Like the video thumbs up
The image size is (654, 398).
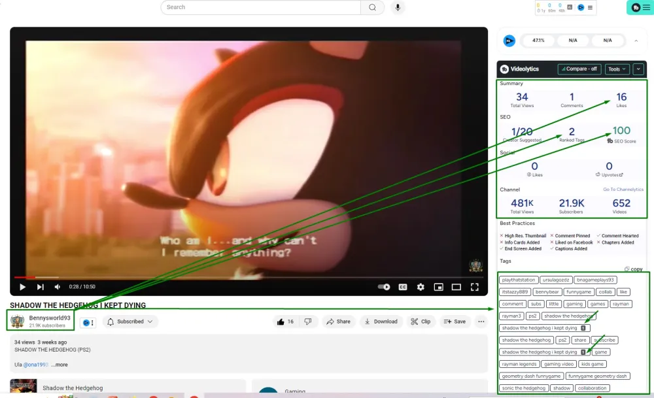(x=285, y=322)
